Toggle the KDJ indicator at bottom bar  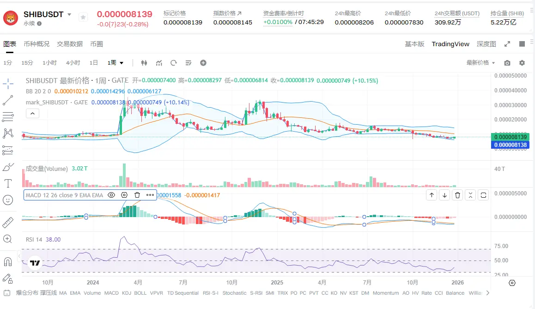[x=126, y=293]
